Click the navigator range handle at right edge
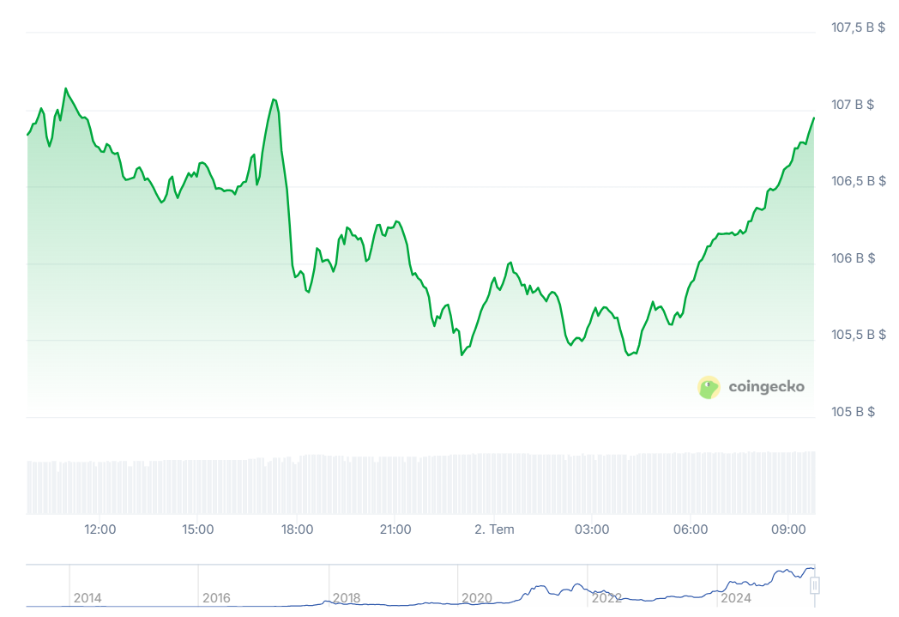 click(x=814, y=585)
